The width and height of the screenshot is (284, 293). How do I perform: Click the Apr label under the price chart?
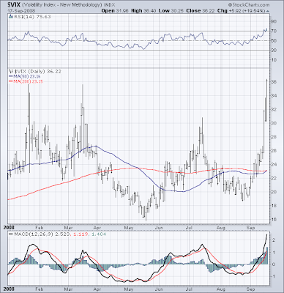pyautogui.click(x=97, y=228)
